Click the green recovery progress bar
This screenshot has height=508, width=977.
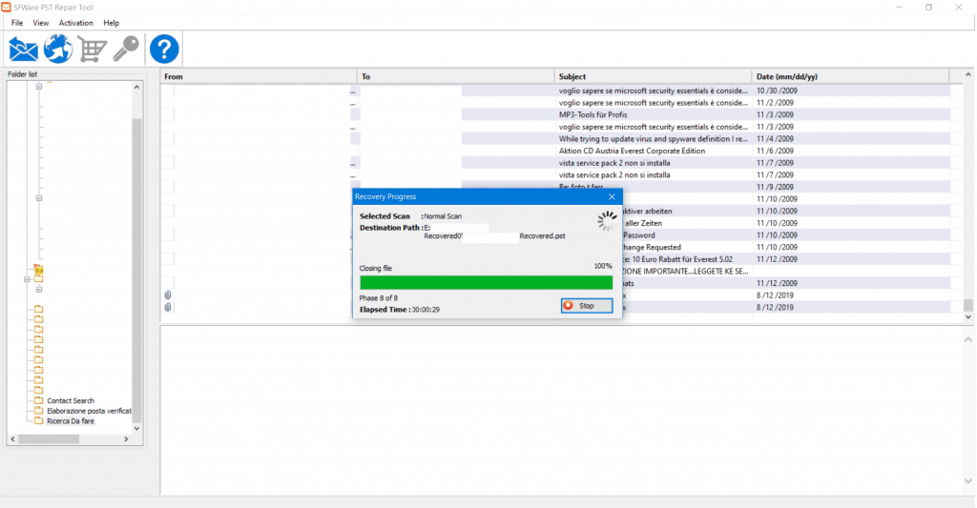pyautogui.click(x=486, y=283)
